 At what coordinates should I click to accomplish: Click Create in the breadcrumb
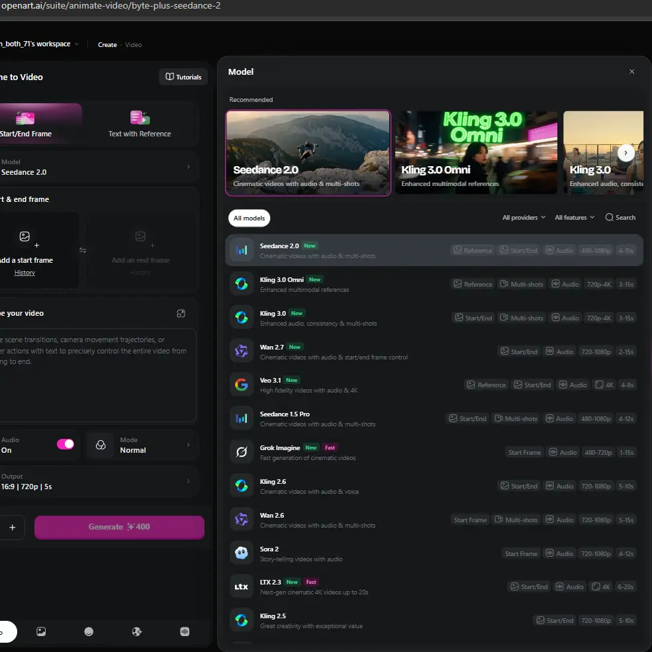(x=107, y=44)
